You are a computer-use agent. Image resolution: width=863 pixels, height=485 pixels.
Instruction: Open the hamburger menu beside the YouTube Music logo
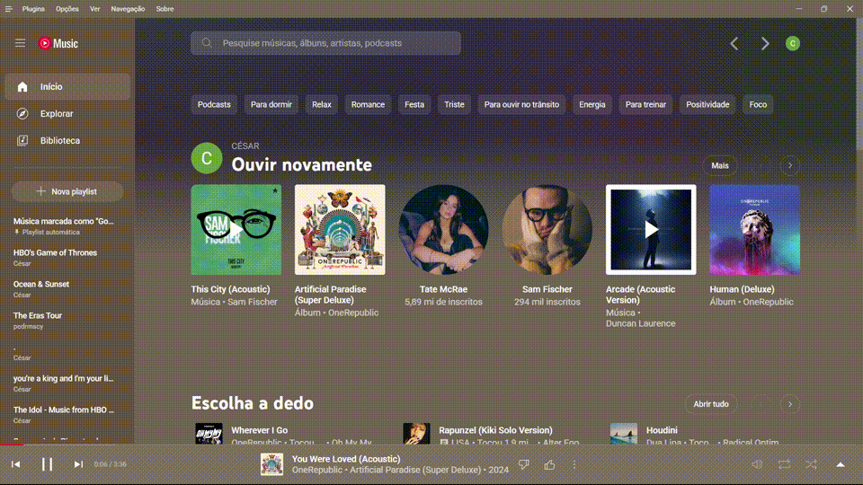(x=21, y=43)
